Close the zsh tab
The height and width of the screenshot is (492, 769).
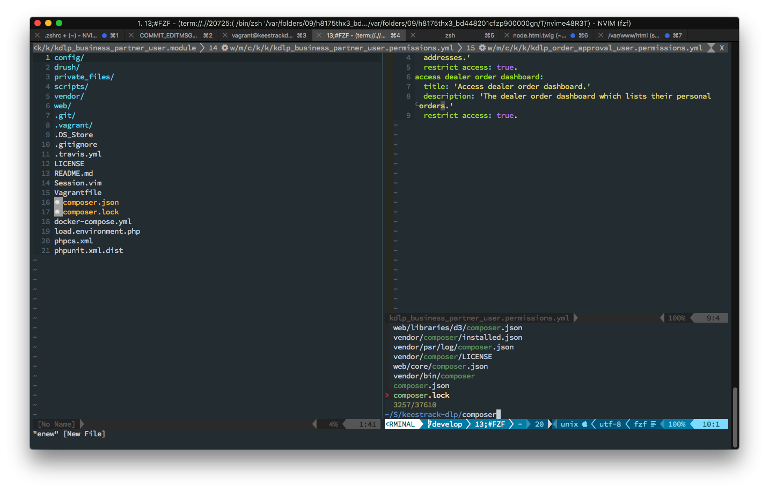tap(413, 35)
